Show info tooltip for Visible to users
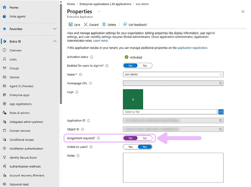 coord(91,147)
